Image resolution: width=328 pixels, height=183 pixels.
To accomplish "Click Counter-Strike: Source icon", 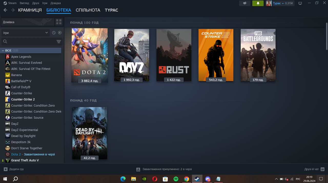I will [8, 118].
